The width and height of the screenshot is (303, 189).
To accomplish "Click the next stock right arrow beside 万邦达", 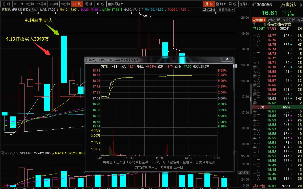I will (301, 4).
